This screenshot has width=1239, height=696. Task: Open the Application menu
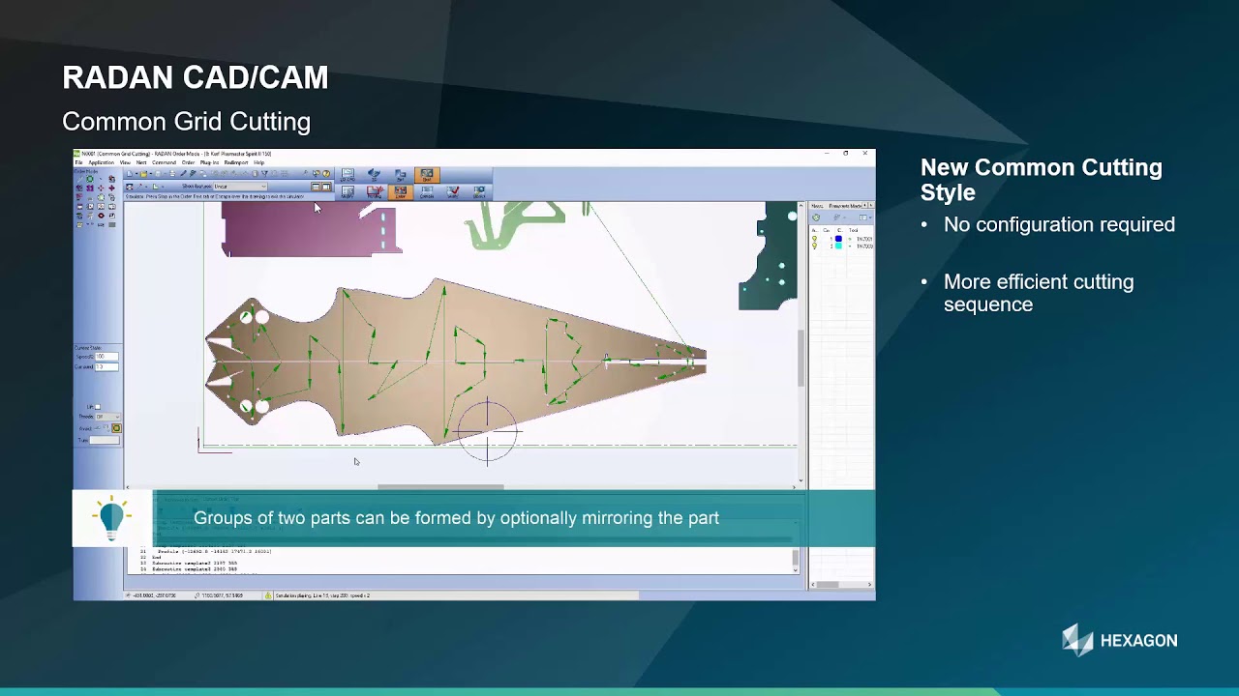coord(101,162)
